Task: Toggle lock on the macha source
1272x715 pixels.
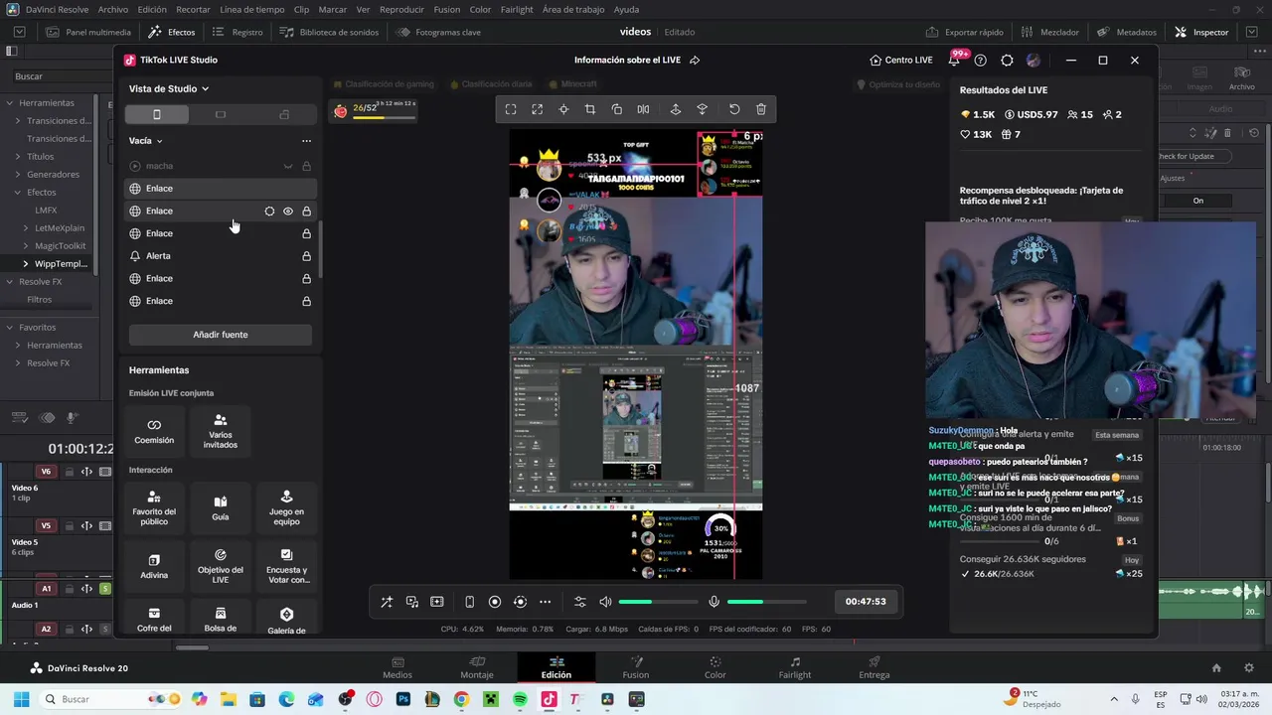Action: [x=306, y=166]
